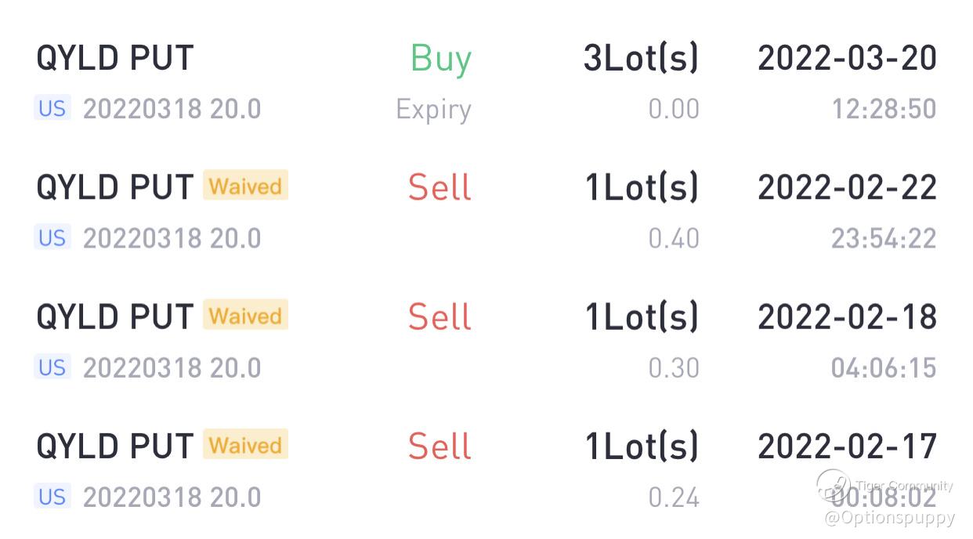Click the US badge on 2022-02-17 order
This screenshot has width=973, height=539.
[x=52, y=497]
